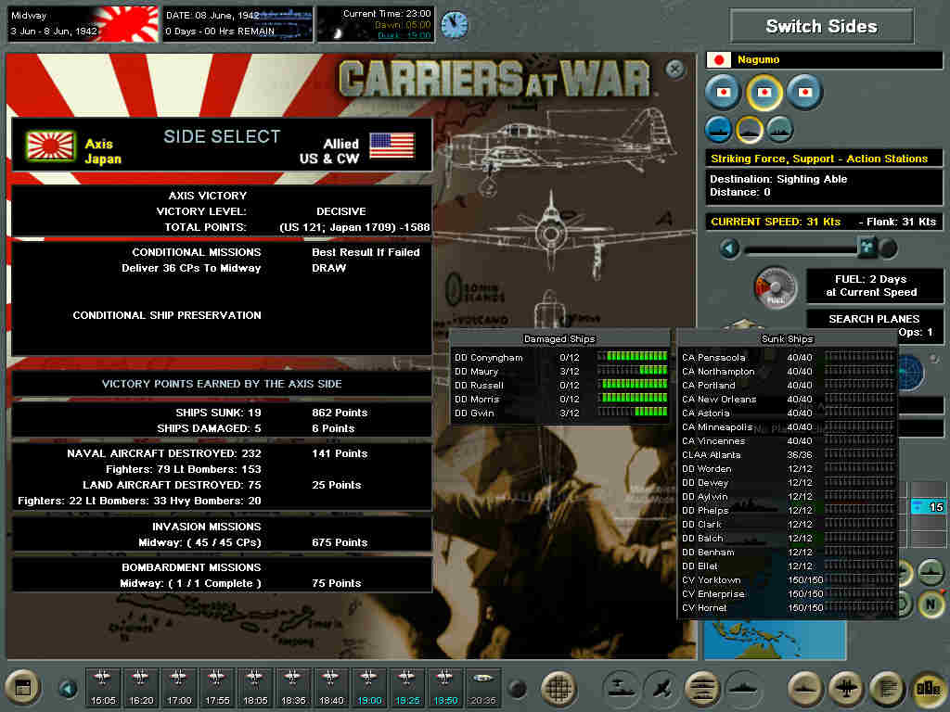Click the fuel gauge dial
Screen dimensions: 950x712
(x=775, y=287)
